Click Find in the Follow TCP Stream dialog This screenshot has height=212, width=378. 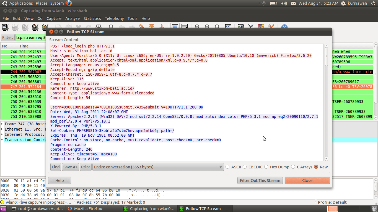point(56,167)
